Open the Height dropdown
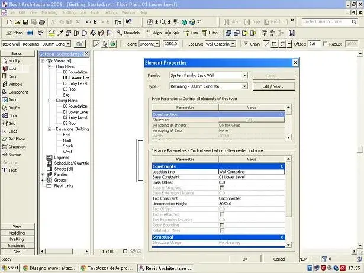This screenshot has height=273, width=364. point(157,44)
